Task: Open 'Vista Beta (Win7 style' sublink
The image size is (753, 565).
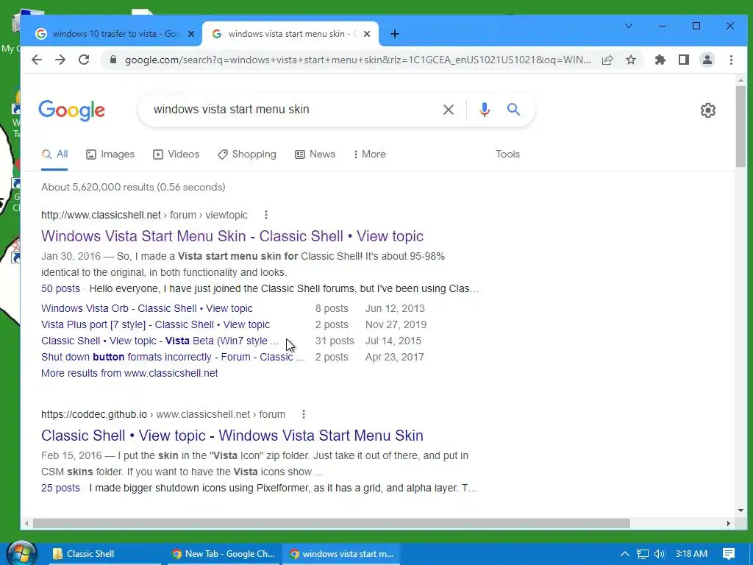Action: click(160, 341)
